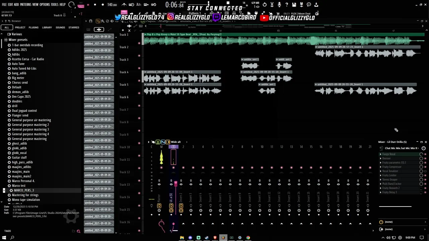429x241 pixels.
Task: Enable the 3.2.1 countdown before recording
Action: tap(139, 5)
